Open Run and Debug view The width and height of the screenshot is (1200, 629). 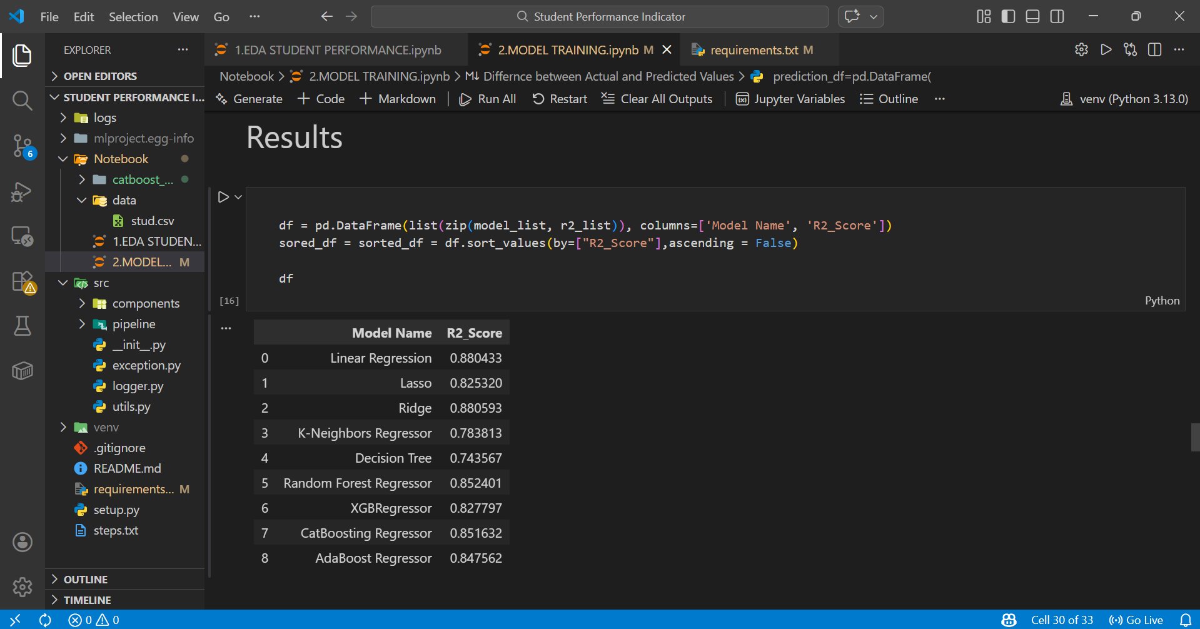pyautogui.click(x=22, y=191)
